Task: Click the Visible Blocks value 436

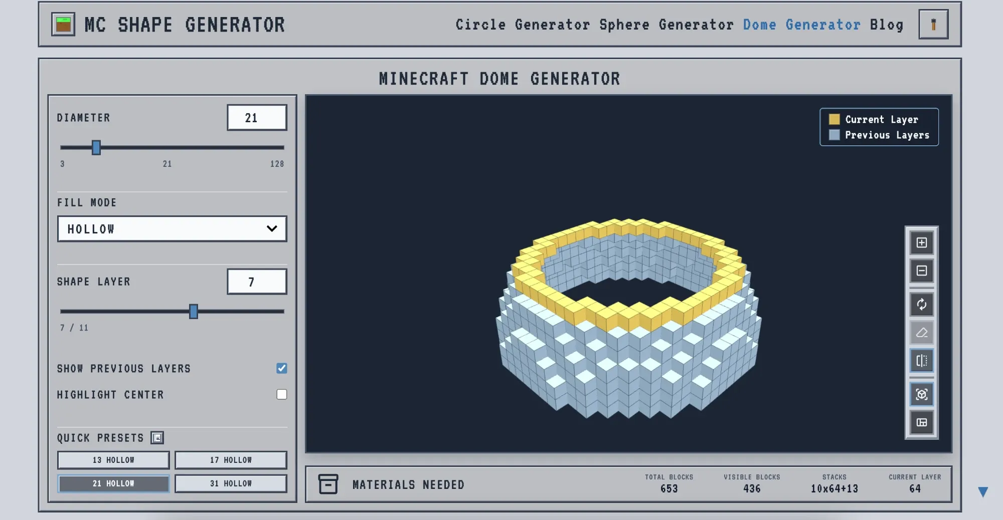Action: 752,488
